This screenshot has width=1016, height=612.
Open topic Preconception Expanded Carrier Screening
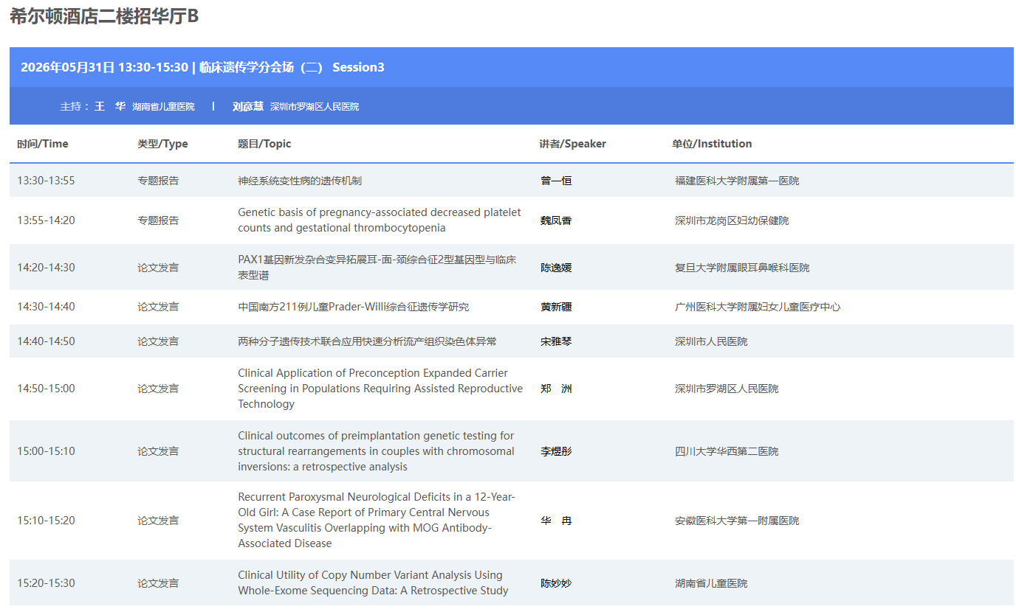pyautogui.click(x=380, y=389)
